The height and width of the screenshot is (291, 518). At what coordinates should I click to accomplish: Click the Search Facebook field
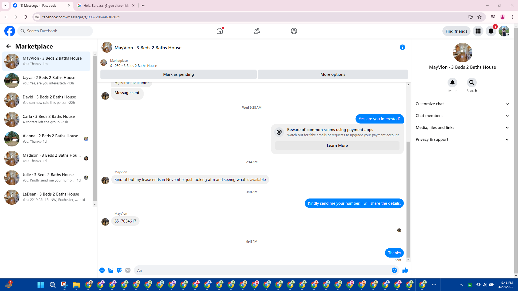pos(55,31)
